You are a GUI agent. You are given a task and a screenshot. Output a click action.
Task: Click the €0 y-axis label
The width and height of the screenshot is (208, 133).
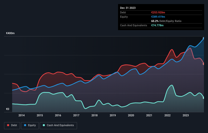pyautogui.click(x=8, y=109)
